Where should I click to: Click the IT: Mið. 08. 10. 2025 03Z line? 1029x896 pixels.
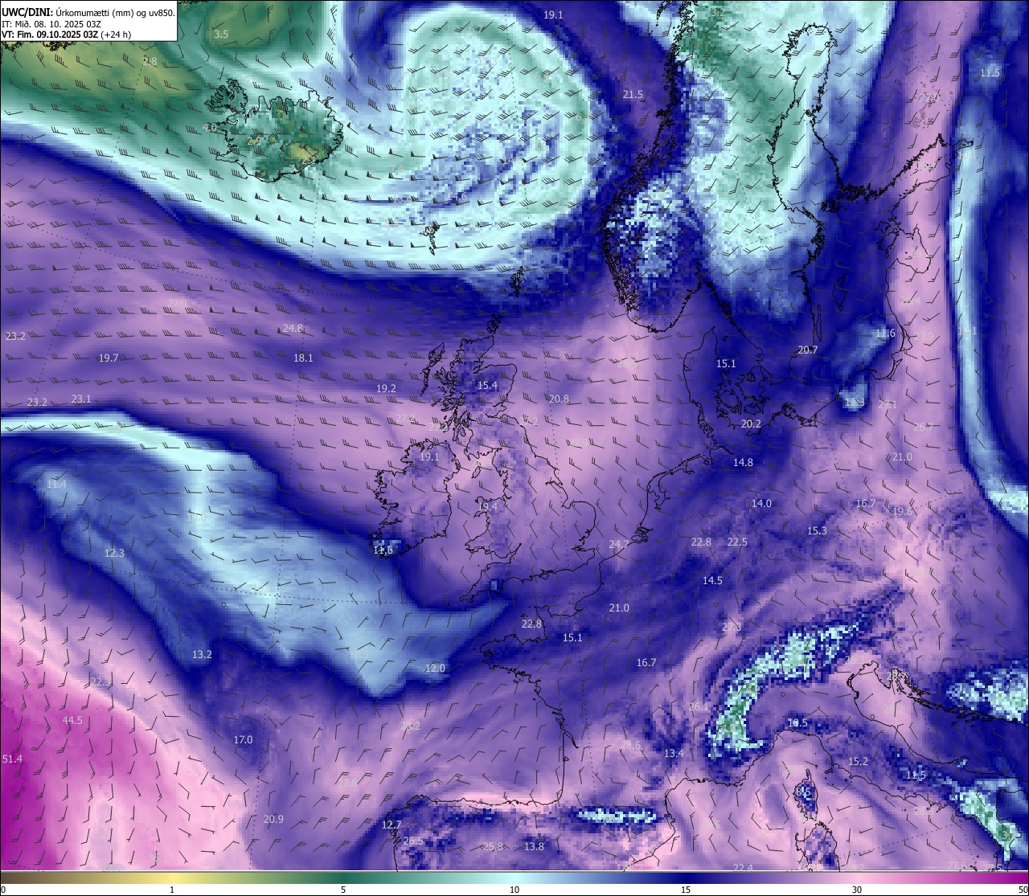click(51, 24)
